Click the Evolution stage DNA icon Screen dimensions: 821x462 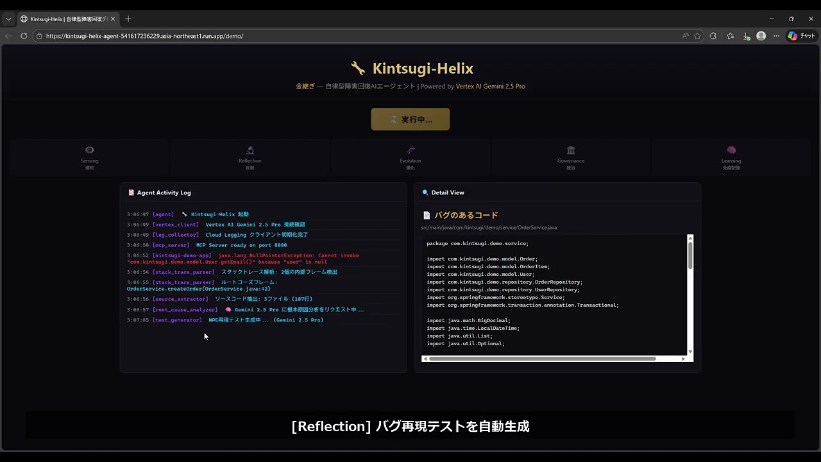click(x=410, y=150)
